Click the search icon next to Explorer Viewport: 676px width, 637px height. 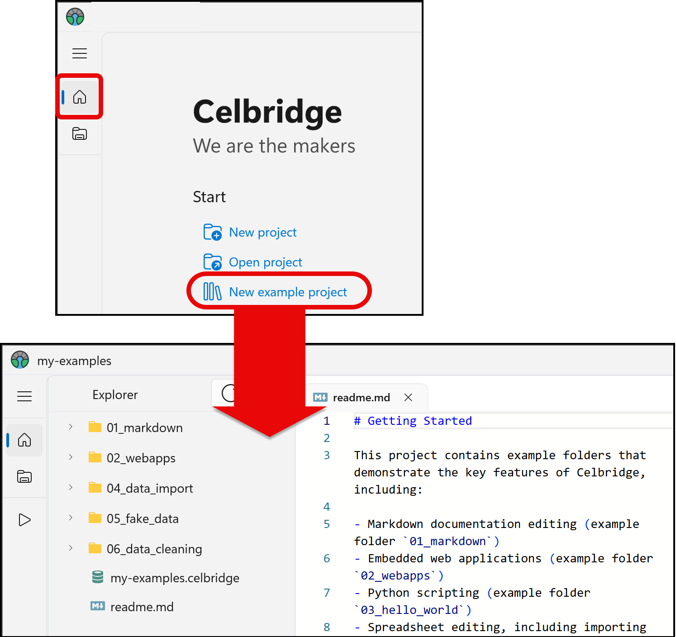pos(229,394)
